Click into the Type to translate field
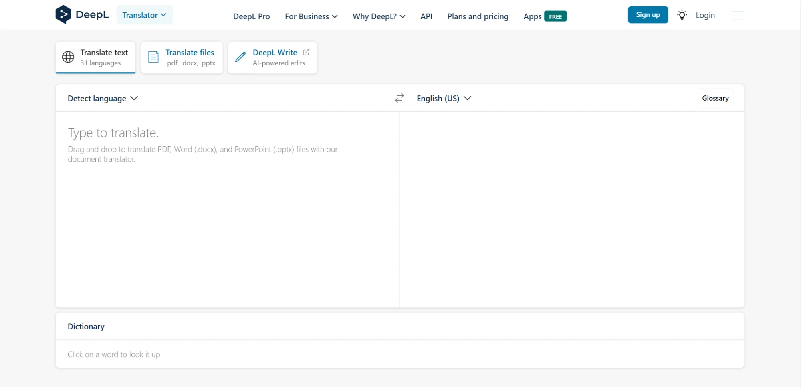This screenshot has width=801, height=390. pyautogui.click(x=227, y=208)
